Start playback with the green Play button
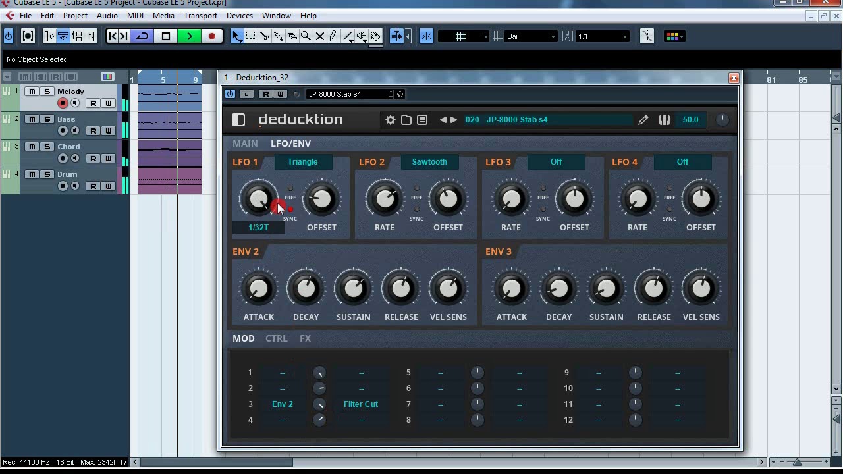 tap(189, 36)
